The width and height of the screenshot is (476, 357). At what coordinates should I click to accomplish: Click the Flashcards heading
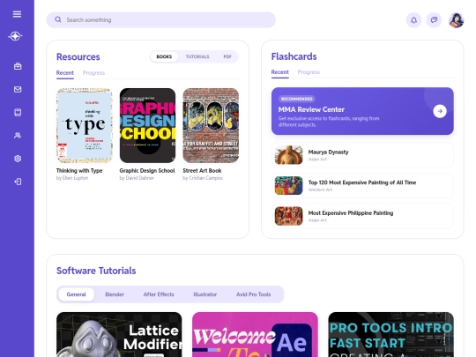[294, 56]
